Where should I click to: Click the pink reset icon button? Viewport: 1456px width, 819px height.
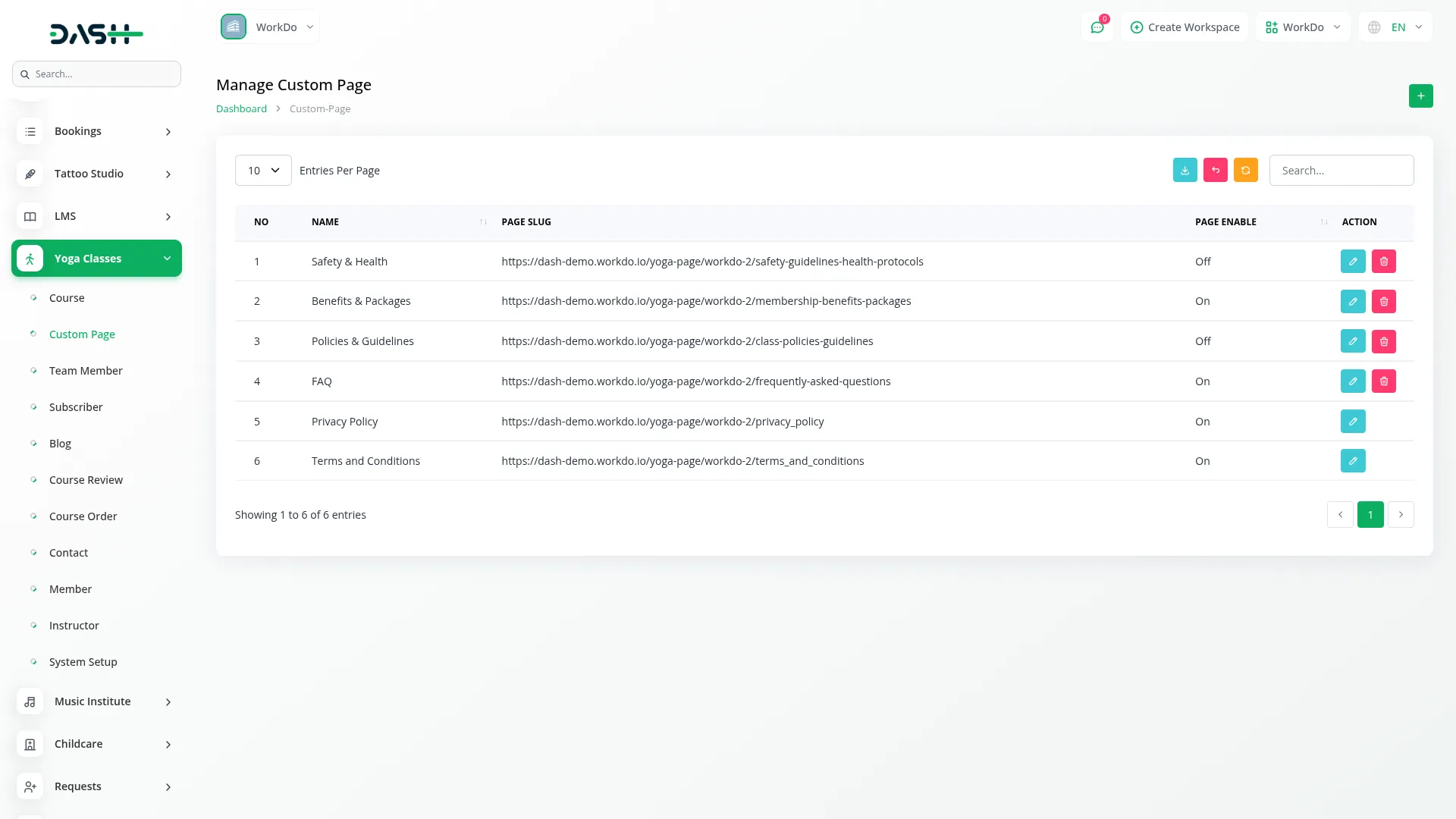(x=1215, y=171)
